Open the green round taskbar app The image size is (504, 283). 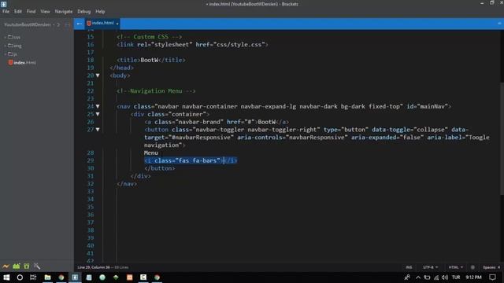pos(102,277)
